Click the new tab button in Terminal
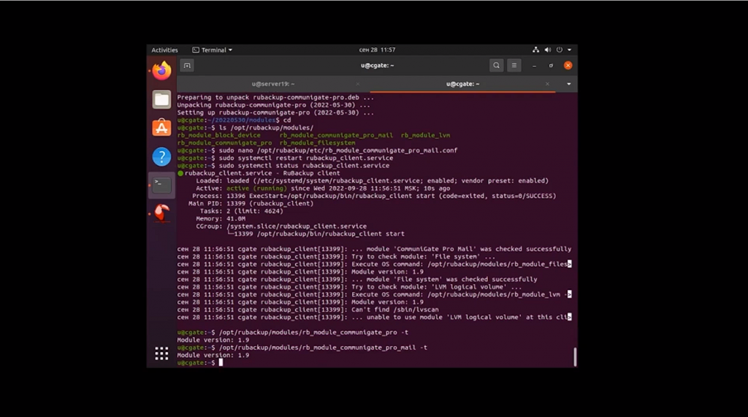This screenshot has width=748, height=417. pyautogui.click(x=187, y=66)
